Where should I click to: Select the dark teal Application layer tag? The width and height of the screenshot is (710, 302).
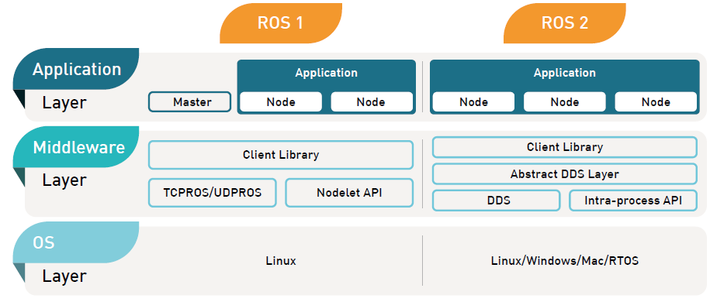click(76, 69)
